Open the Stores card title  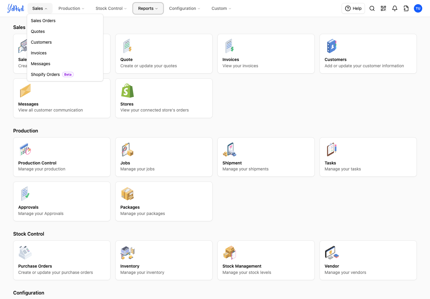[127, 104]
